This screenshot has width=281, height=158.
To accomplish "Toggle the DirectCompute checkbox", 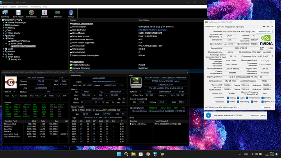I will click(247, 98).
